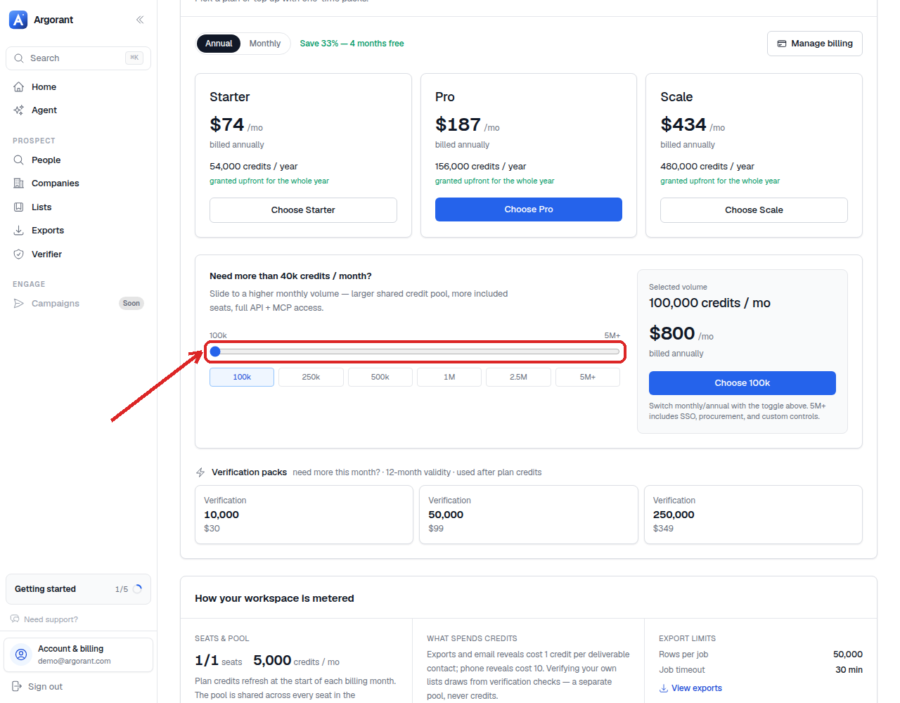Click the monthly volume slider track
Viewport: 900px width, 703px height.
click(415, 351)
